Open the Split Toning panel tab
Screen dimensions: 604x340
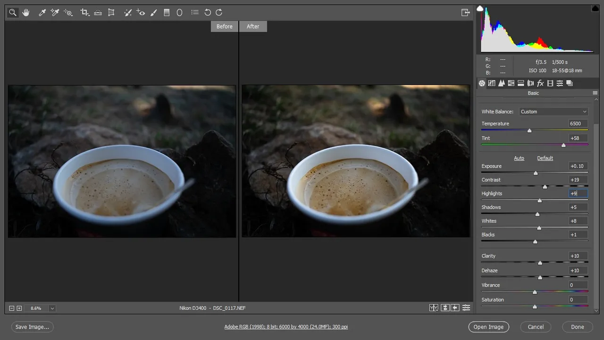(521, 83)
